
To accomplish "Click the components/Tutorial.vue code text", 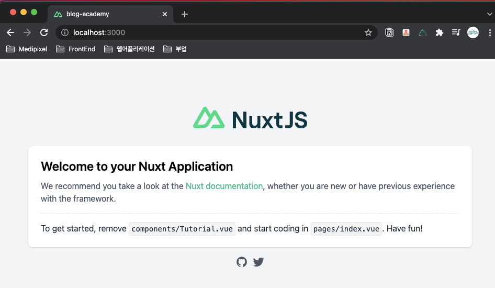I will click(182, 229).
